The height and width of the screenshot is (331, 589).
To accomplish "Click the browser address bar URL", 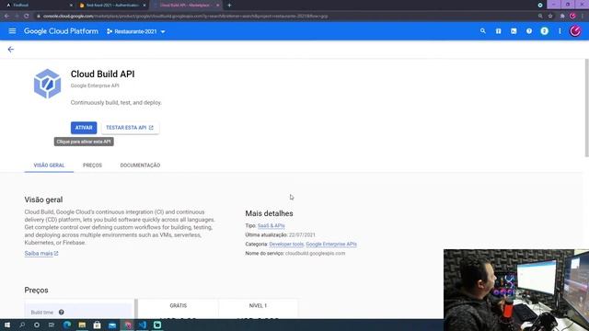I will click(186, 17).
